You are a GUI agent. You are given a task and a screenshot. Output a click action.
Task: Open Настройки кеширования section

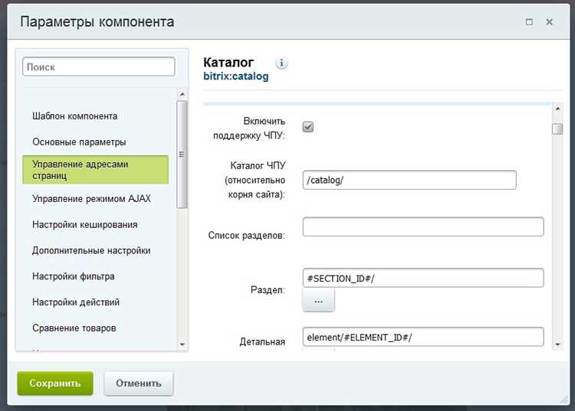pyautogui.click(x=84, y=224)
